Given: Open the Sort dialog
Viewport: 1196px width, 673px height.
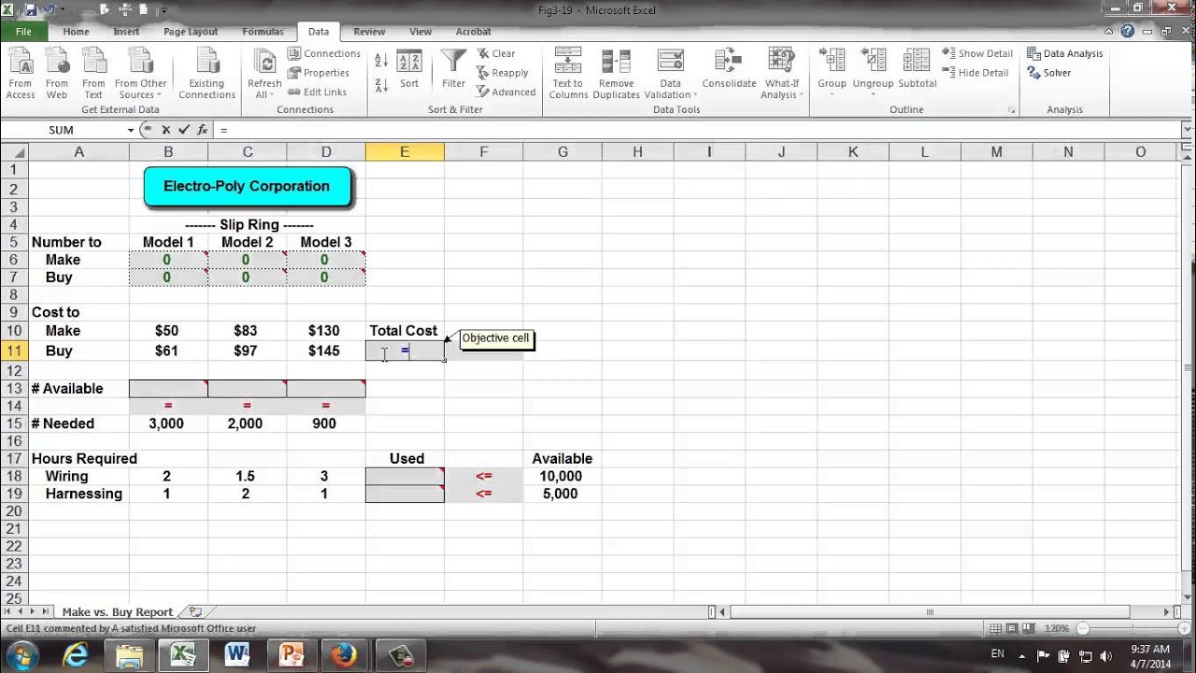Looking at the screenshot, I should 409,70.
